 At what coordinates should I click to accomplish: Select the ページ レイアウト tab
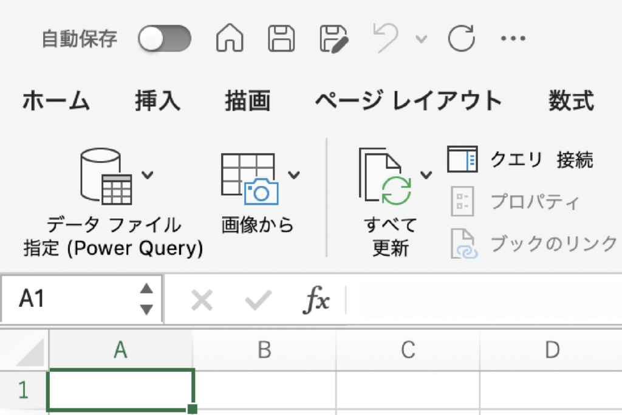tap(408, 101)
